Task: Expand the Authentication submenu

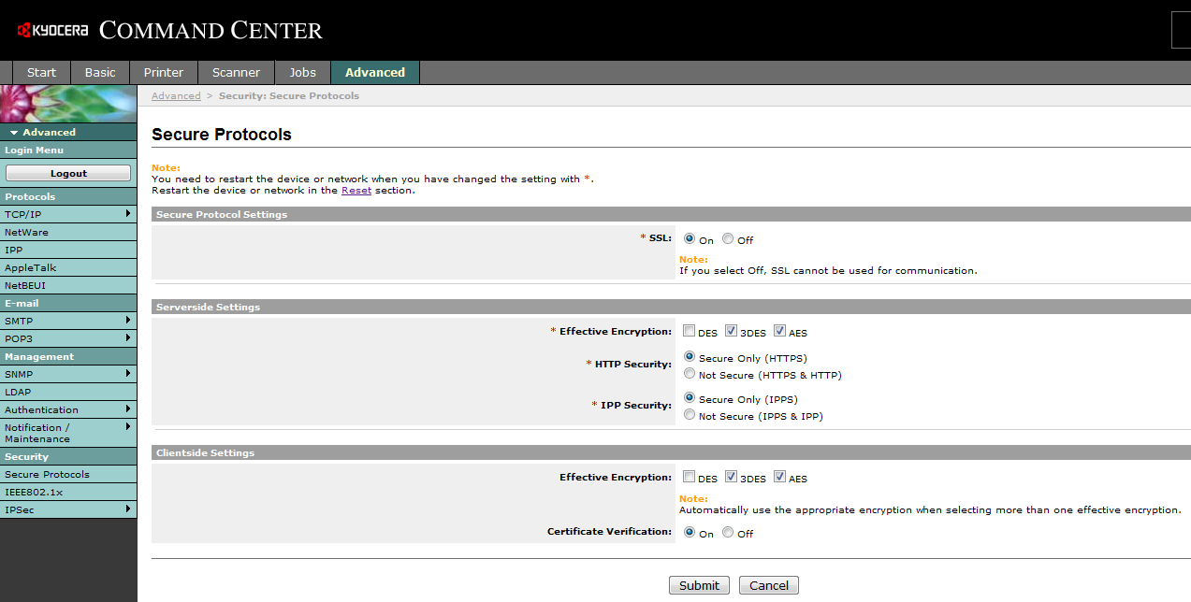Action: (65, 409)
